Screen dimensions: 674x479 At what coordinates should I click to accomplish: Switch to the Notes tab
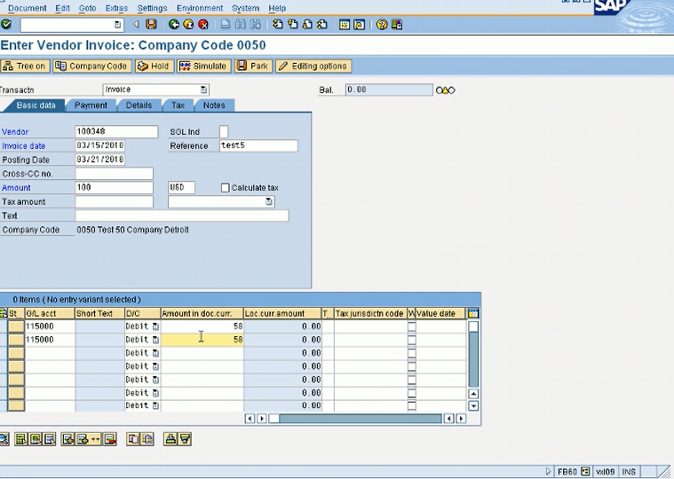214,106
